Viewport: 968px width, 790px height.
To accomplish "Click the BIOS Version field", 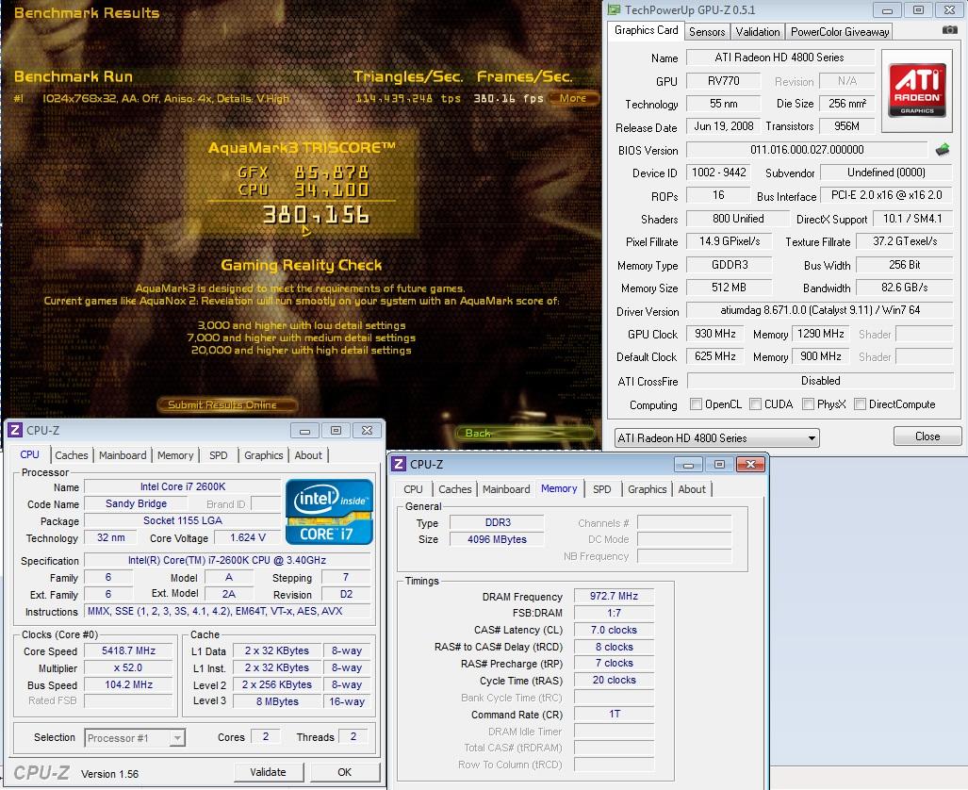I will click(x=807, y=150).
